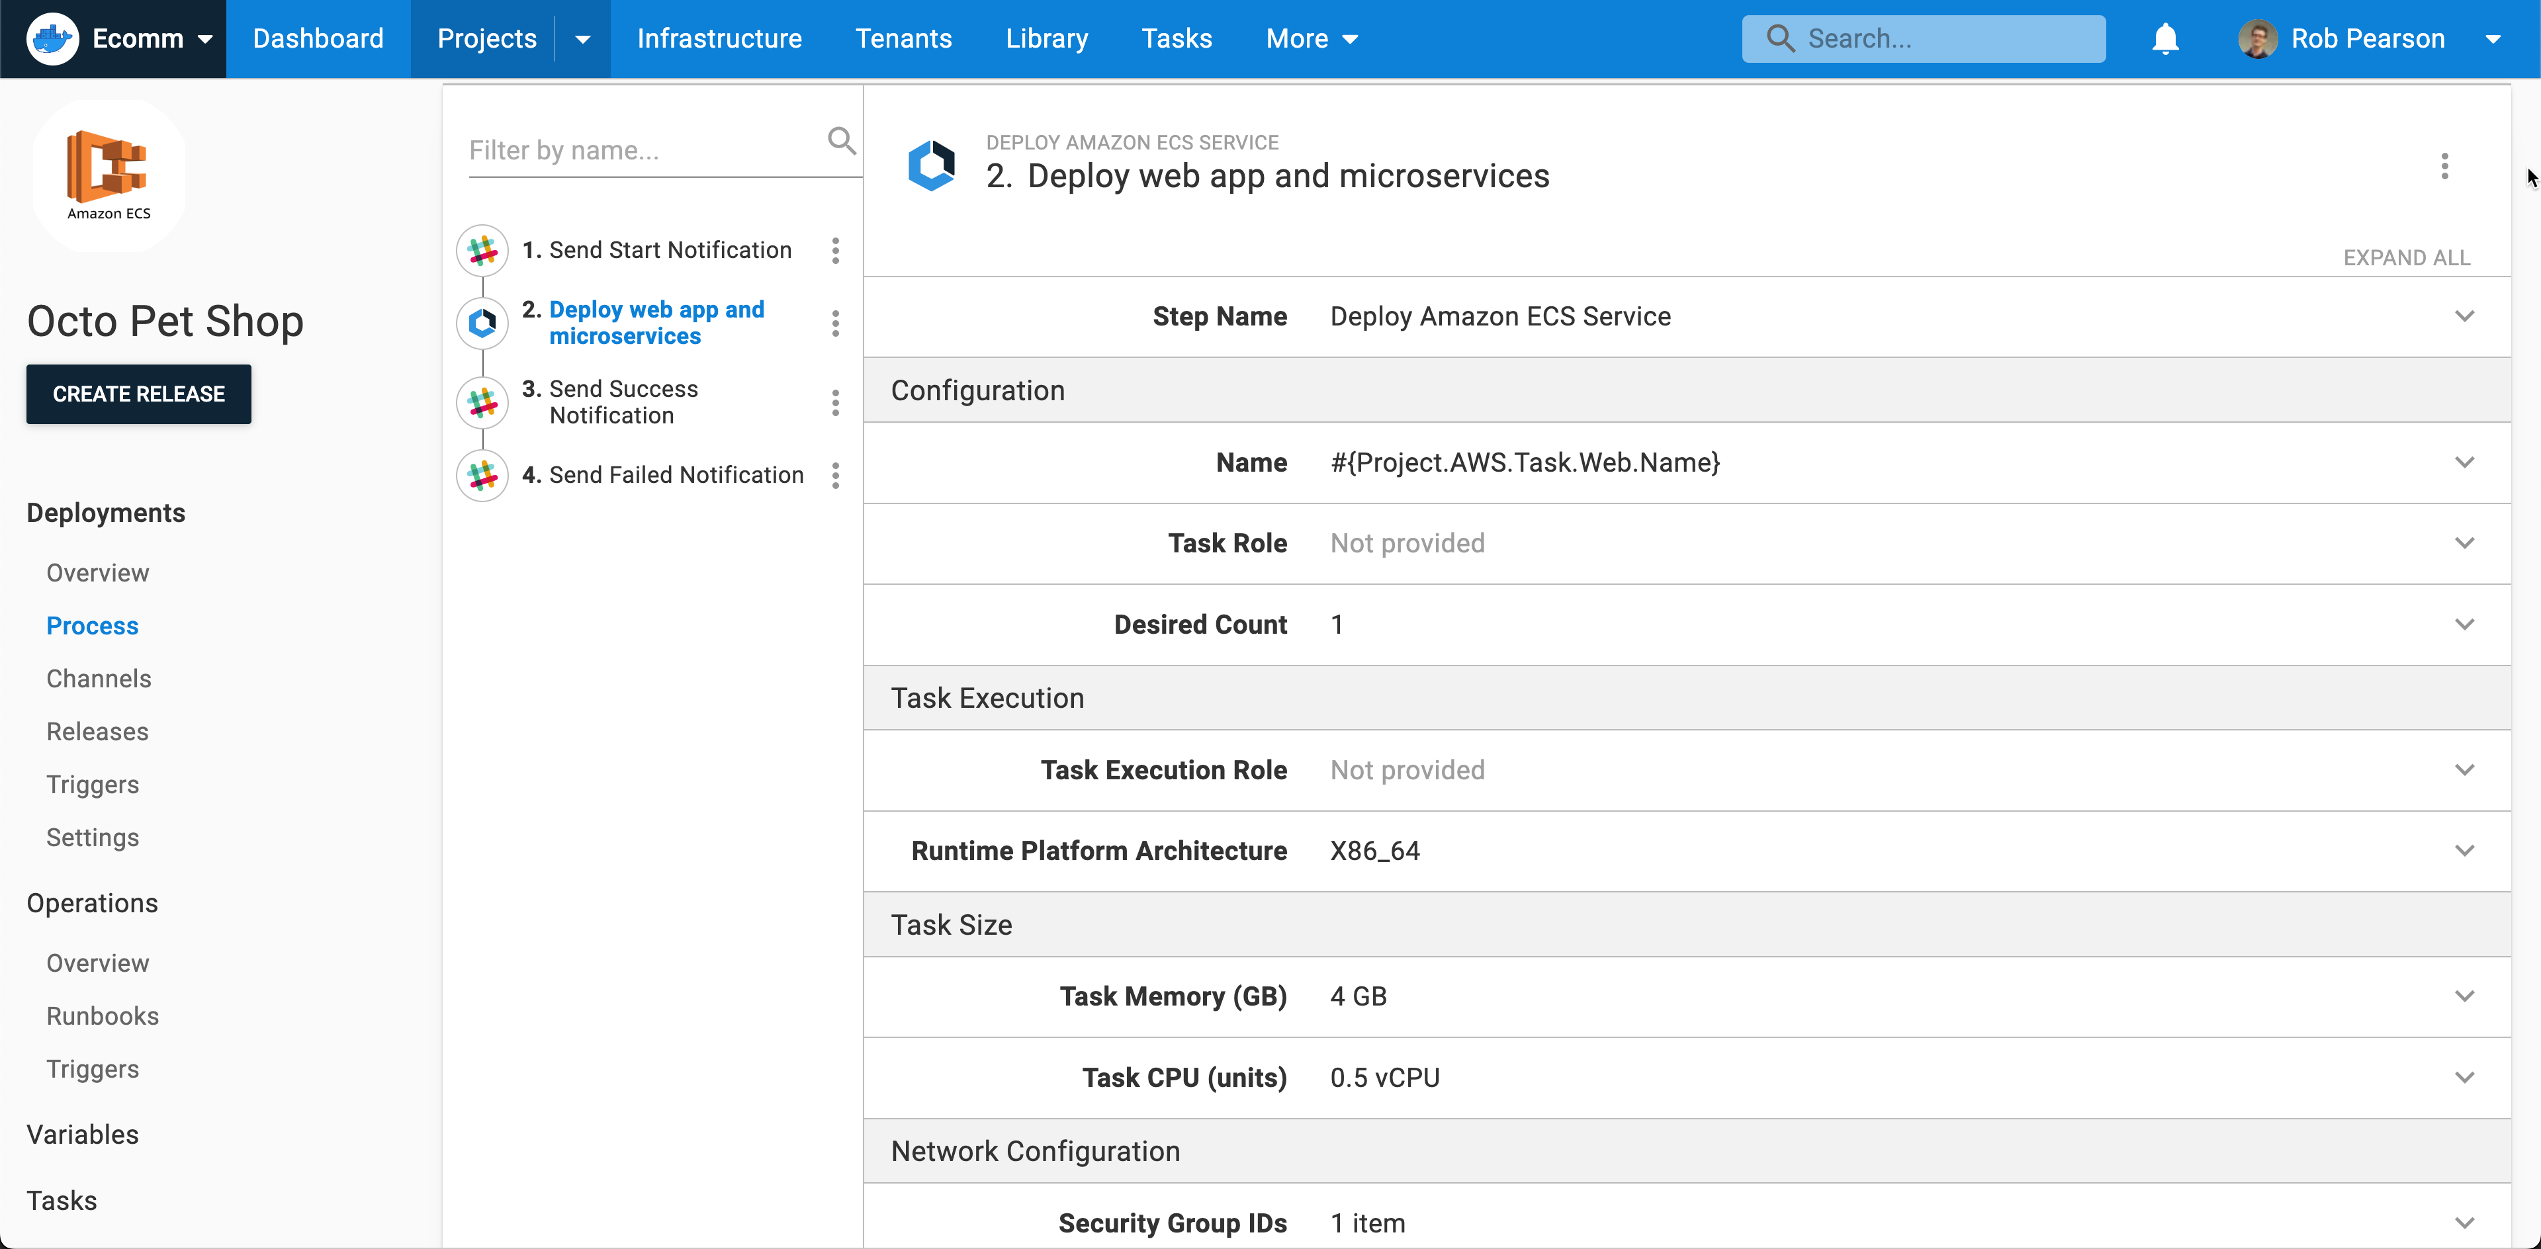Open the Projects dropdown arrow
This screenshot has height=1249, width=2541.
582,38
